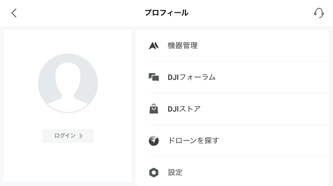Click the chevron arrow beside ログイン
Image resolution: width=333 pixels, height=186 pixels.
[81, 136]
